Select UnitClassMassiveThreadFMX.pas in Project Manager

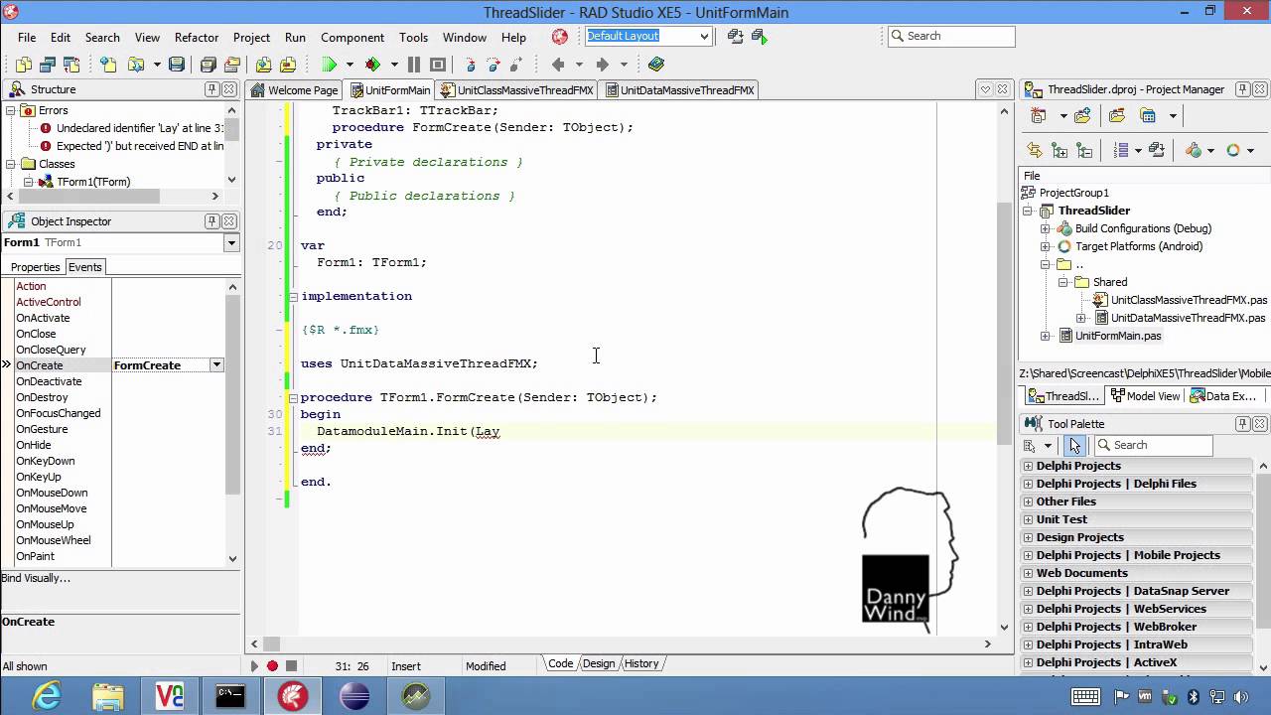point(1189,300)
